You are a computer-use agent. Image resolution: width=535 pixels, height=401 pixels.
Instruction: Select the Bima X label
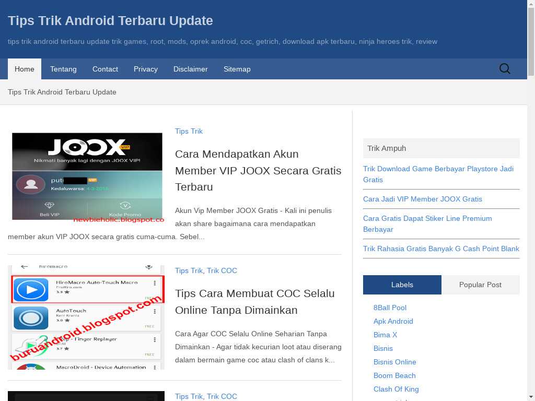[385, 335]
